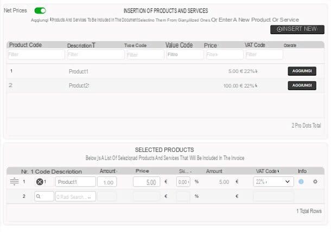Click the Type Code filter field
331x232 pixels.
(x=145, y=55)
